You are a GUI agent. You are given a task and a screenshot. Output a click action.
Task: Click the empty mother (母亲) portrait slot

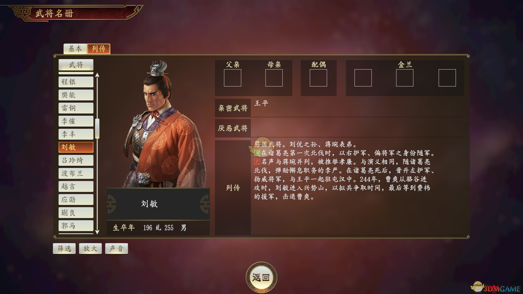click(274, 78)
